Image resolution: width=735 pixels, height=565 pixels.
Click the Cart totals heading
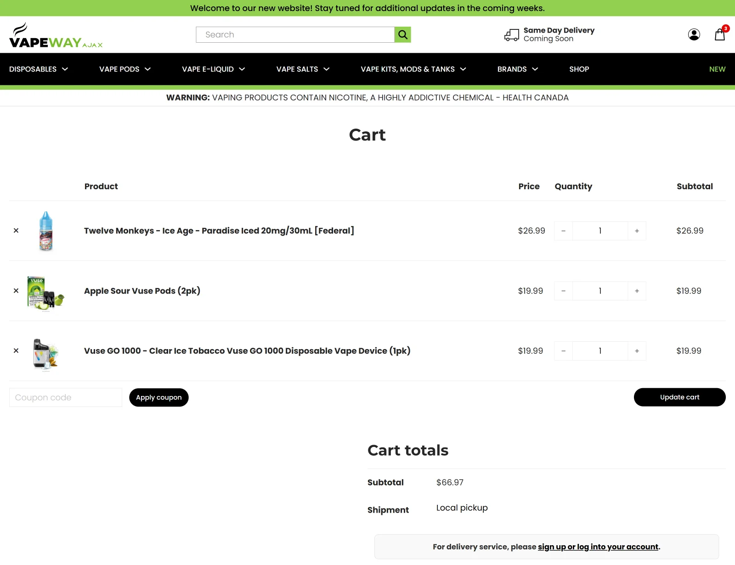click(408, 450)
